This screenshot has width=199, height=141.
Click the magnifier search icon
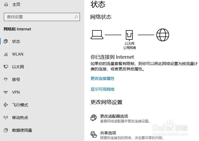point(76,17)
